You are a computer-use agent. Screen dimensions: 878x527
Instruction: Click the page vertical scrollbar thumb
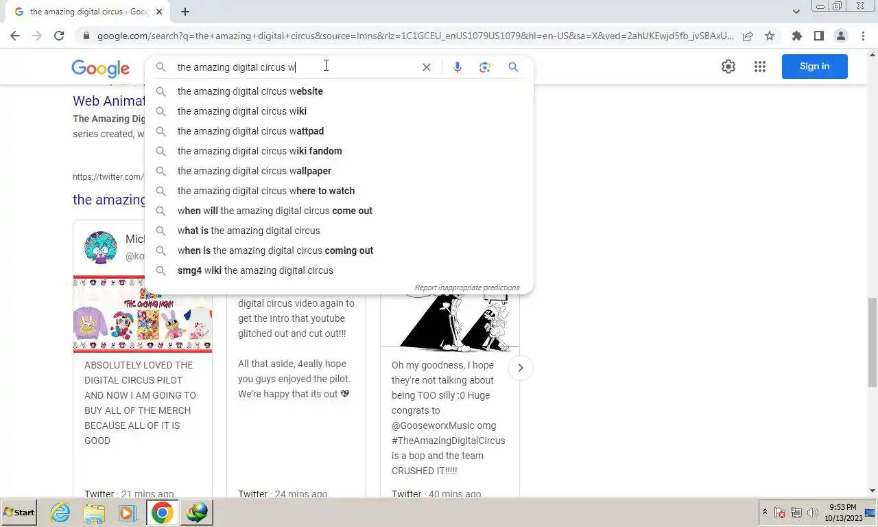click(x=873, y=342)
